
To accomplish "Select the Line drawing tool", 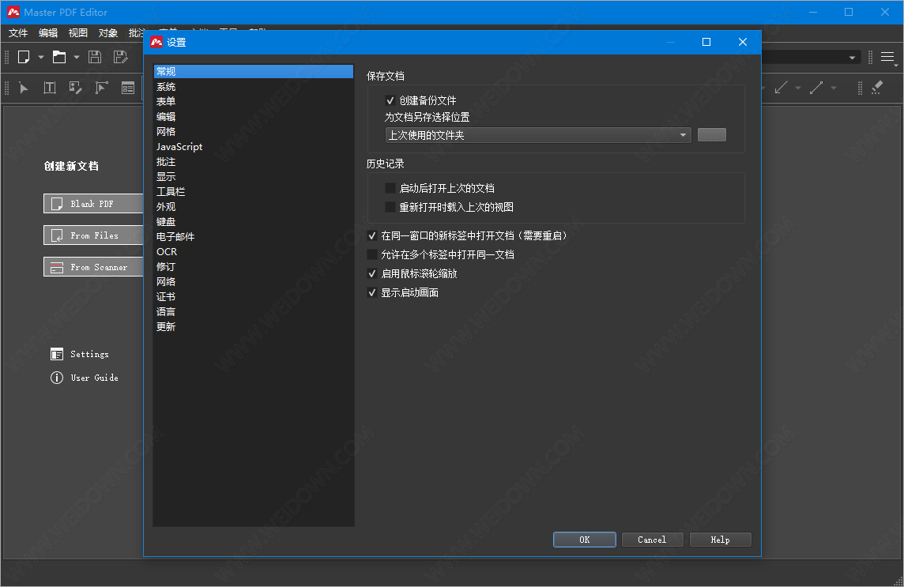I will (x=816, y=88).
